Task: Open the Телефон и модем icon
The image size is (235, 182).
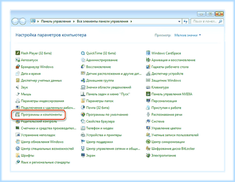Action: click(83, 128)
